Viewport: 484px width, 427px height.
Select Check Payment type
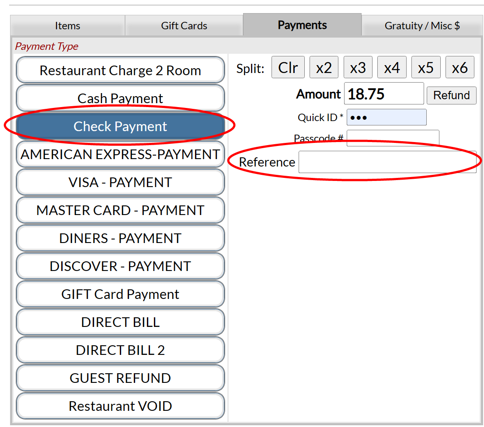[x=120, y=126]
